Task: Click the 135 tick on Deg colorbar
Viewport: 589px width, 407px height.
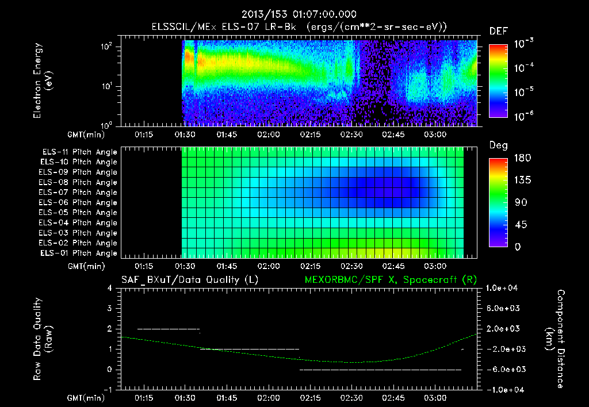Action: [522, 181]
